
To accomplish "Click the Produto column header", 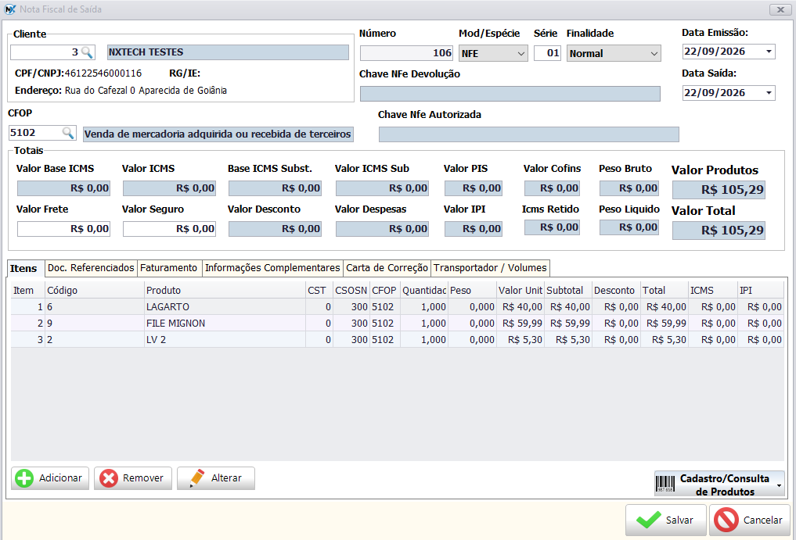I will (225, 291).
